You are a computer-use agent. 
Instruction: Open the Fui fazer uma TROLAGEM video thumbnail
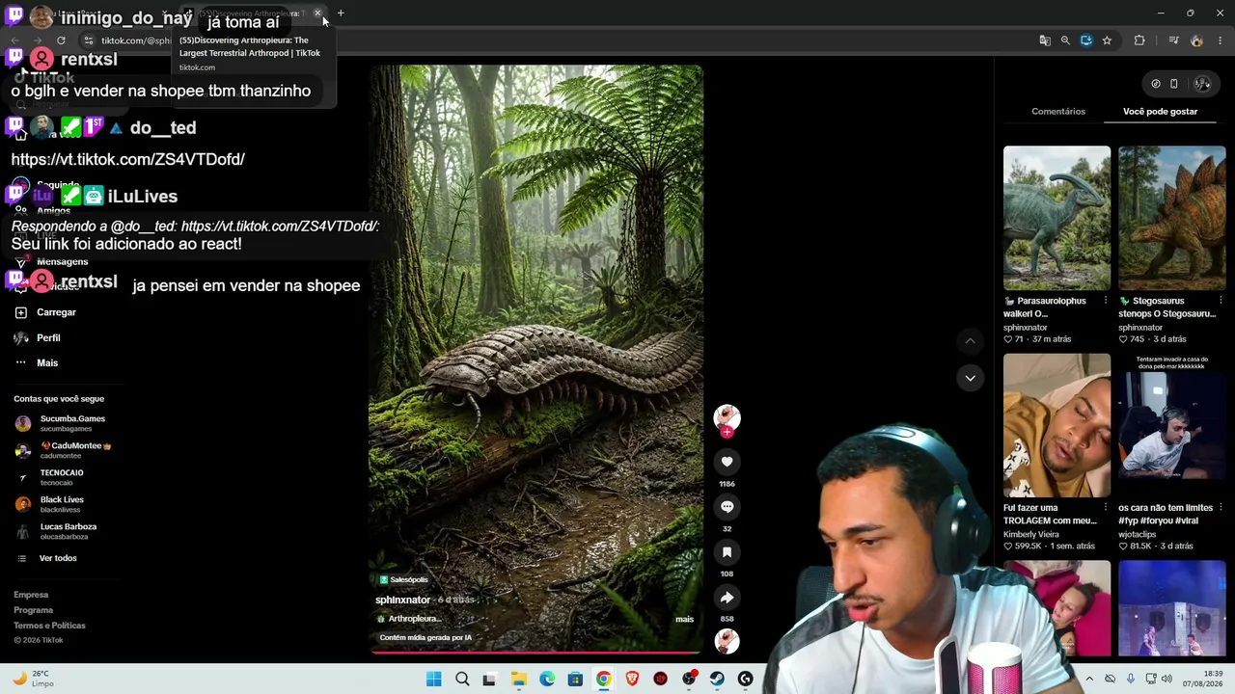(1057, 425)
